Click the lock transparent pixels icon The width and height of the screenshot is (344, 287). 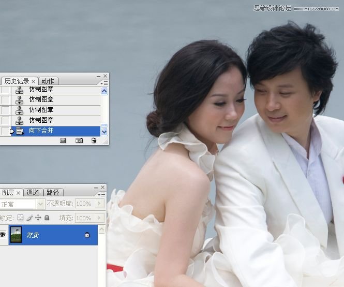point(21,218)
